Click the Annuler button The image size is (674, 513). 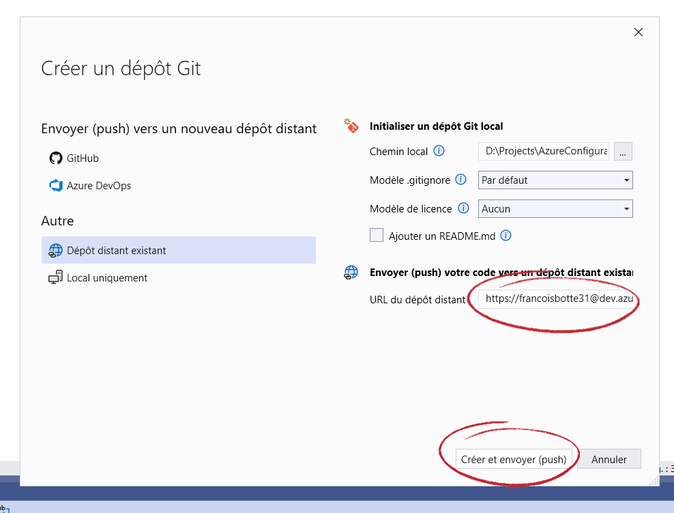click(609, 458)
